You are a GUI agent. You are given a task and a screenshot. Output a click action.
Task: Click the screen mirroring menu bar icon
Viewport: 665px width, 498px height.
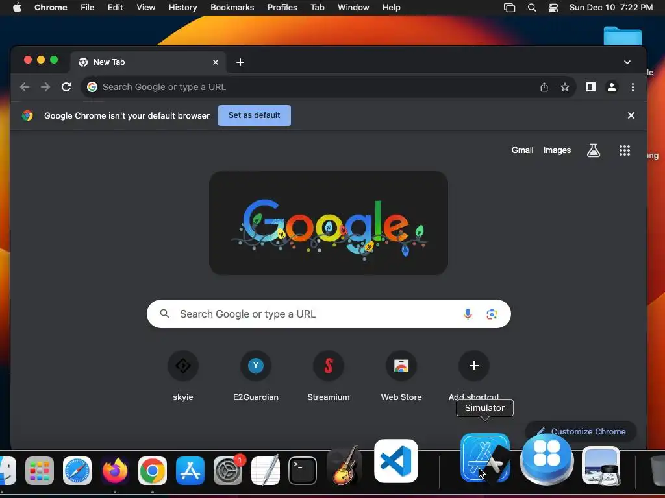509,8
